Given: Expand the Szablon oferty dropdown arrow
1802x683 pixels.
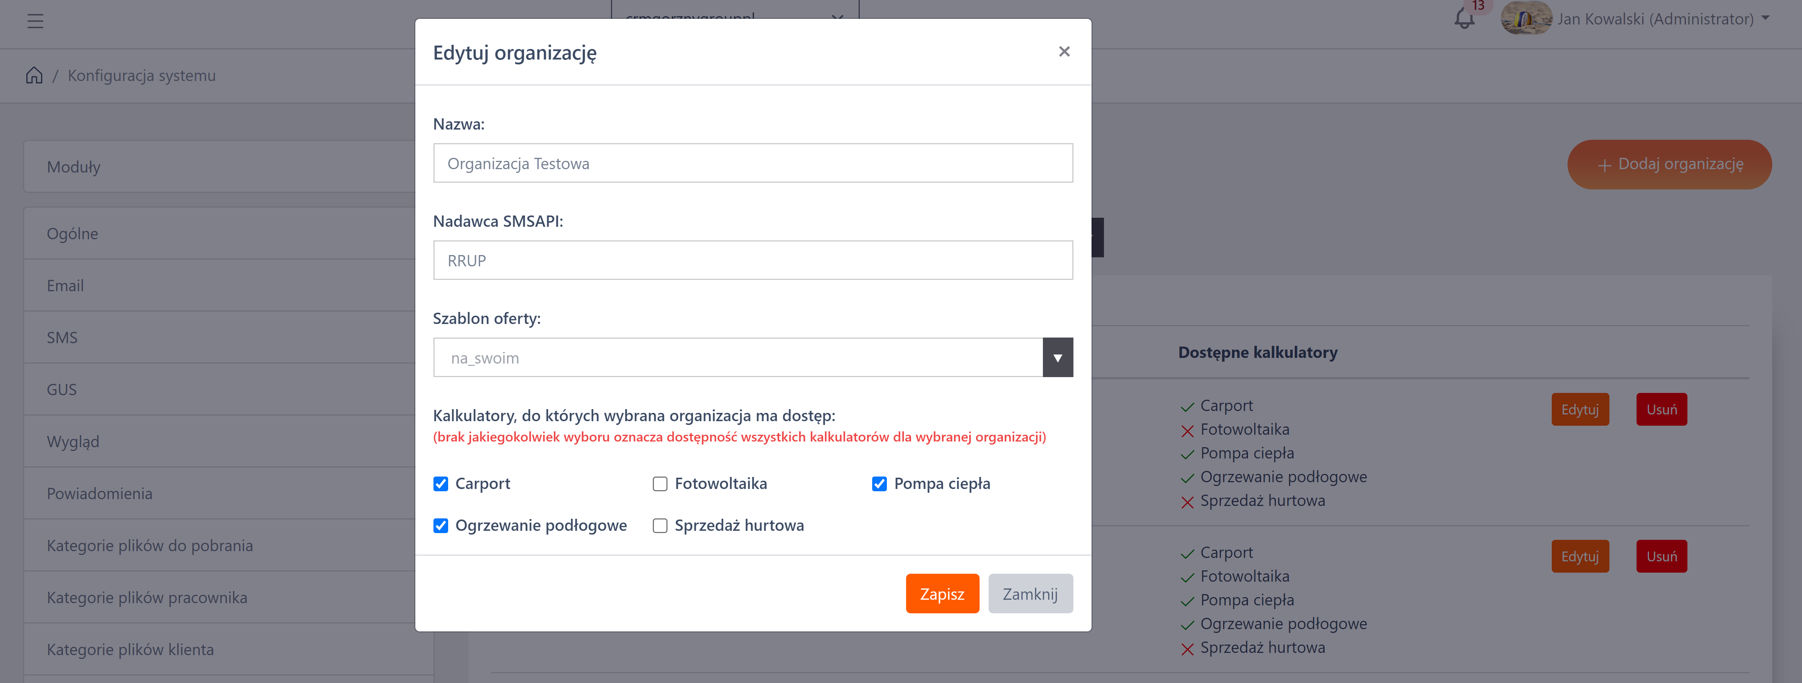Looking at the screenshot, I should [1057, 358].
